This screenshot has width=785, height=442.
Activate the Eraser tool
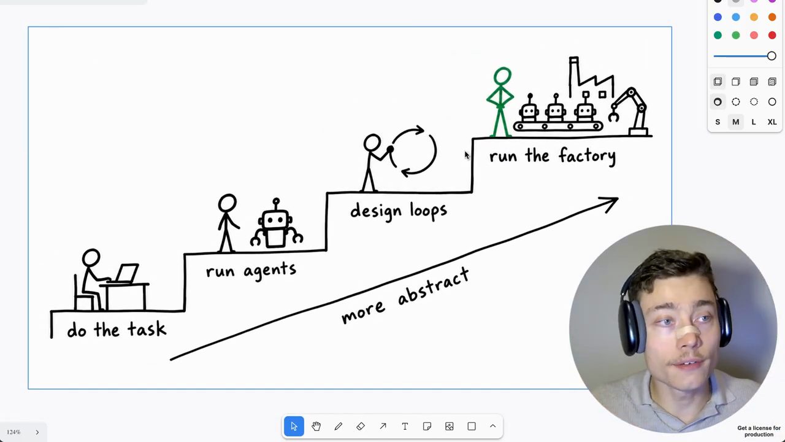pyautogui.click(x=361, y=426)
